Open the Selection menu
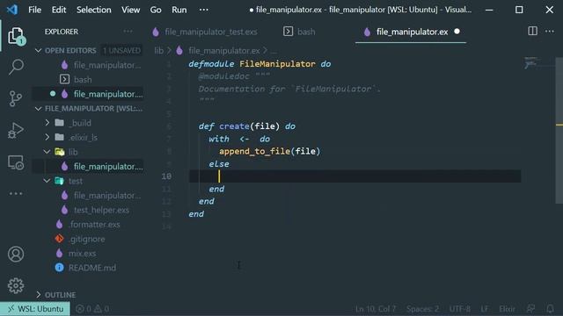 pyautogui.click(x=94, y=10)
